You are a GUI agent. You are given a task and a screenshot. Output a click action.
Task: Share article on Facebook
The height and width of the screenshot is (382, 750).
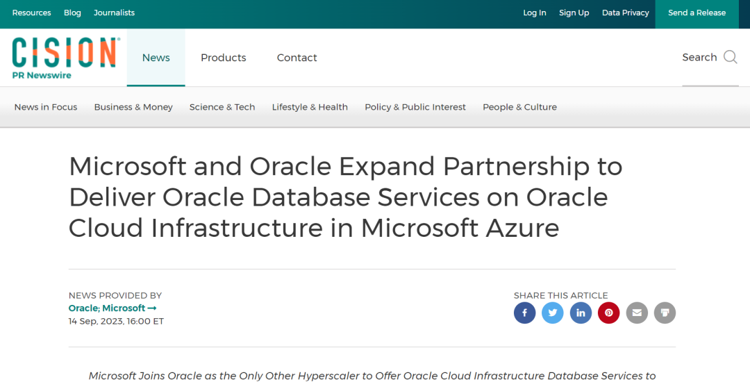point(524,313)
